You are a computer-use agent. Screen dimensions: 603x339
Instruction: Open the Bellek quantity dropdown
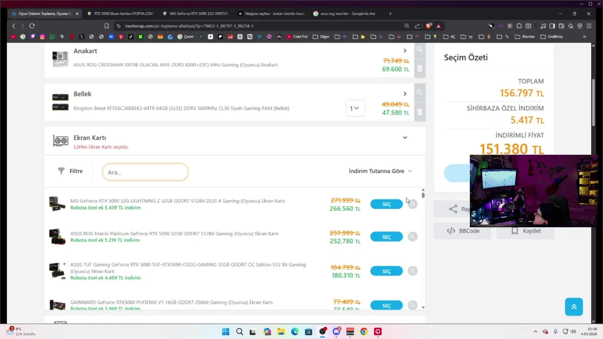[355, 108]
